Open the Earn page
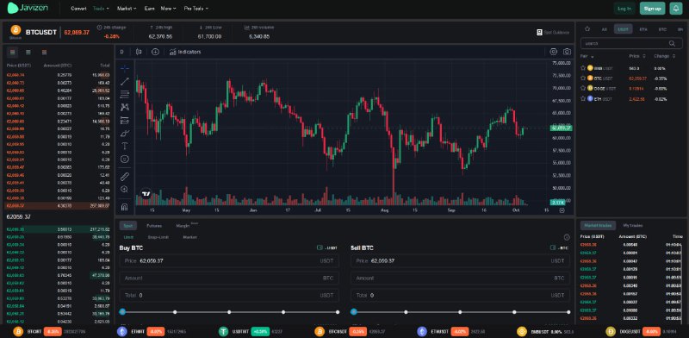Image resolution: width=689 pixels, height=338 pixels. pos(149,9)
